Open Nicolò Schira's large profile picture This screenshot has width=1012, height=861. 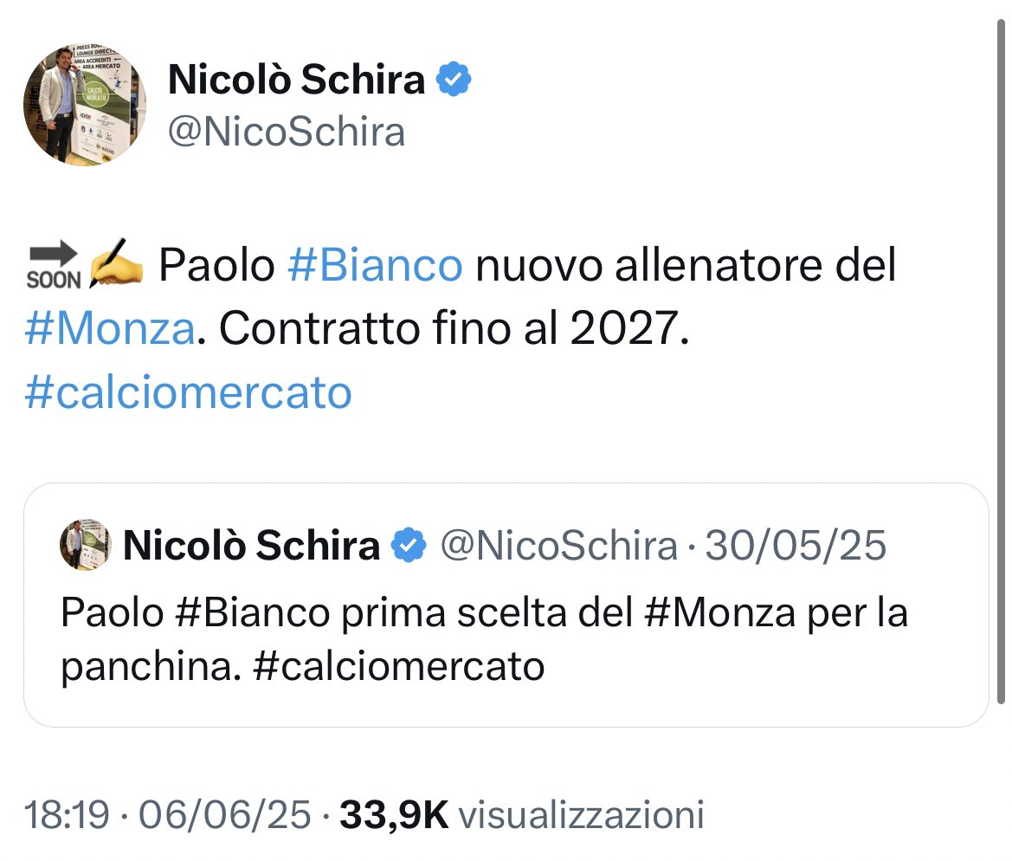pos(85,105)
